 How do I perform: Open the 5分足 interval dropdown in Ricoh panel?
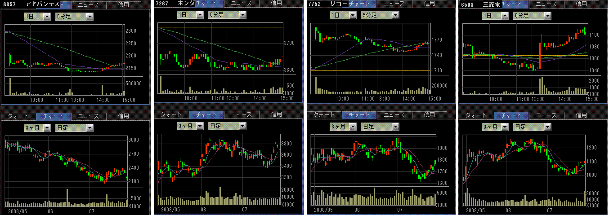[x=380, y=14]
